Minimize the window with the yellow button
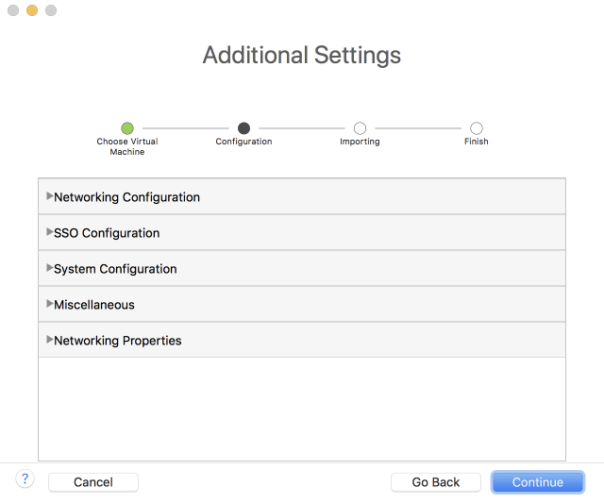The height and width of the screenshot is (503, 604). [32, 10]
